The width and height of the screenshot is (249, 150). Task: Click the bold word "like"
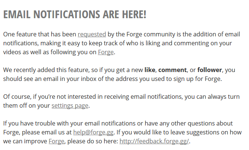(x=150, y=70)
